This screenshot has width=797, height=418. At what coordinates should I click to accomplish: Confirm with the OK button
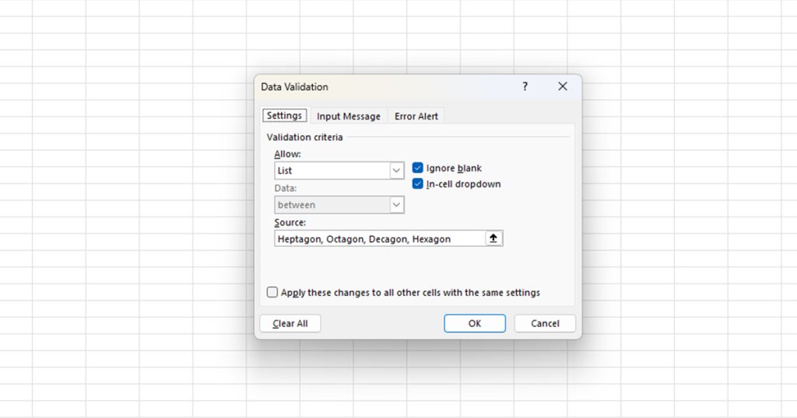click(x=474, y=323)
